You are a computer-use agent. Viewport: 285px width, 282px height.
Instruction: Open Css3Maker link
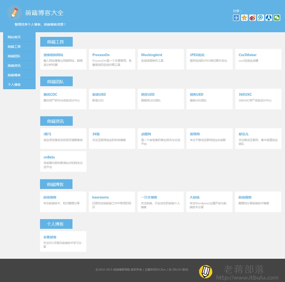click(x=247, y=55)
